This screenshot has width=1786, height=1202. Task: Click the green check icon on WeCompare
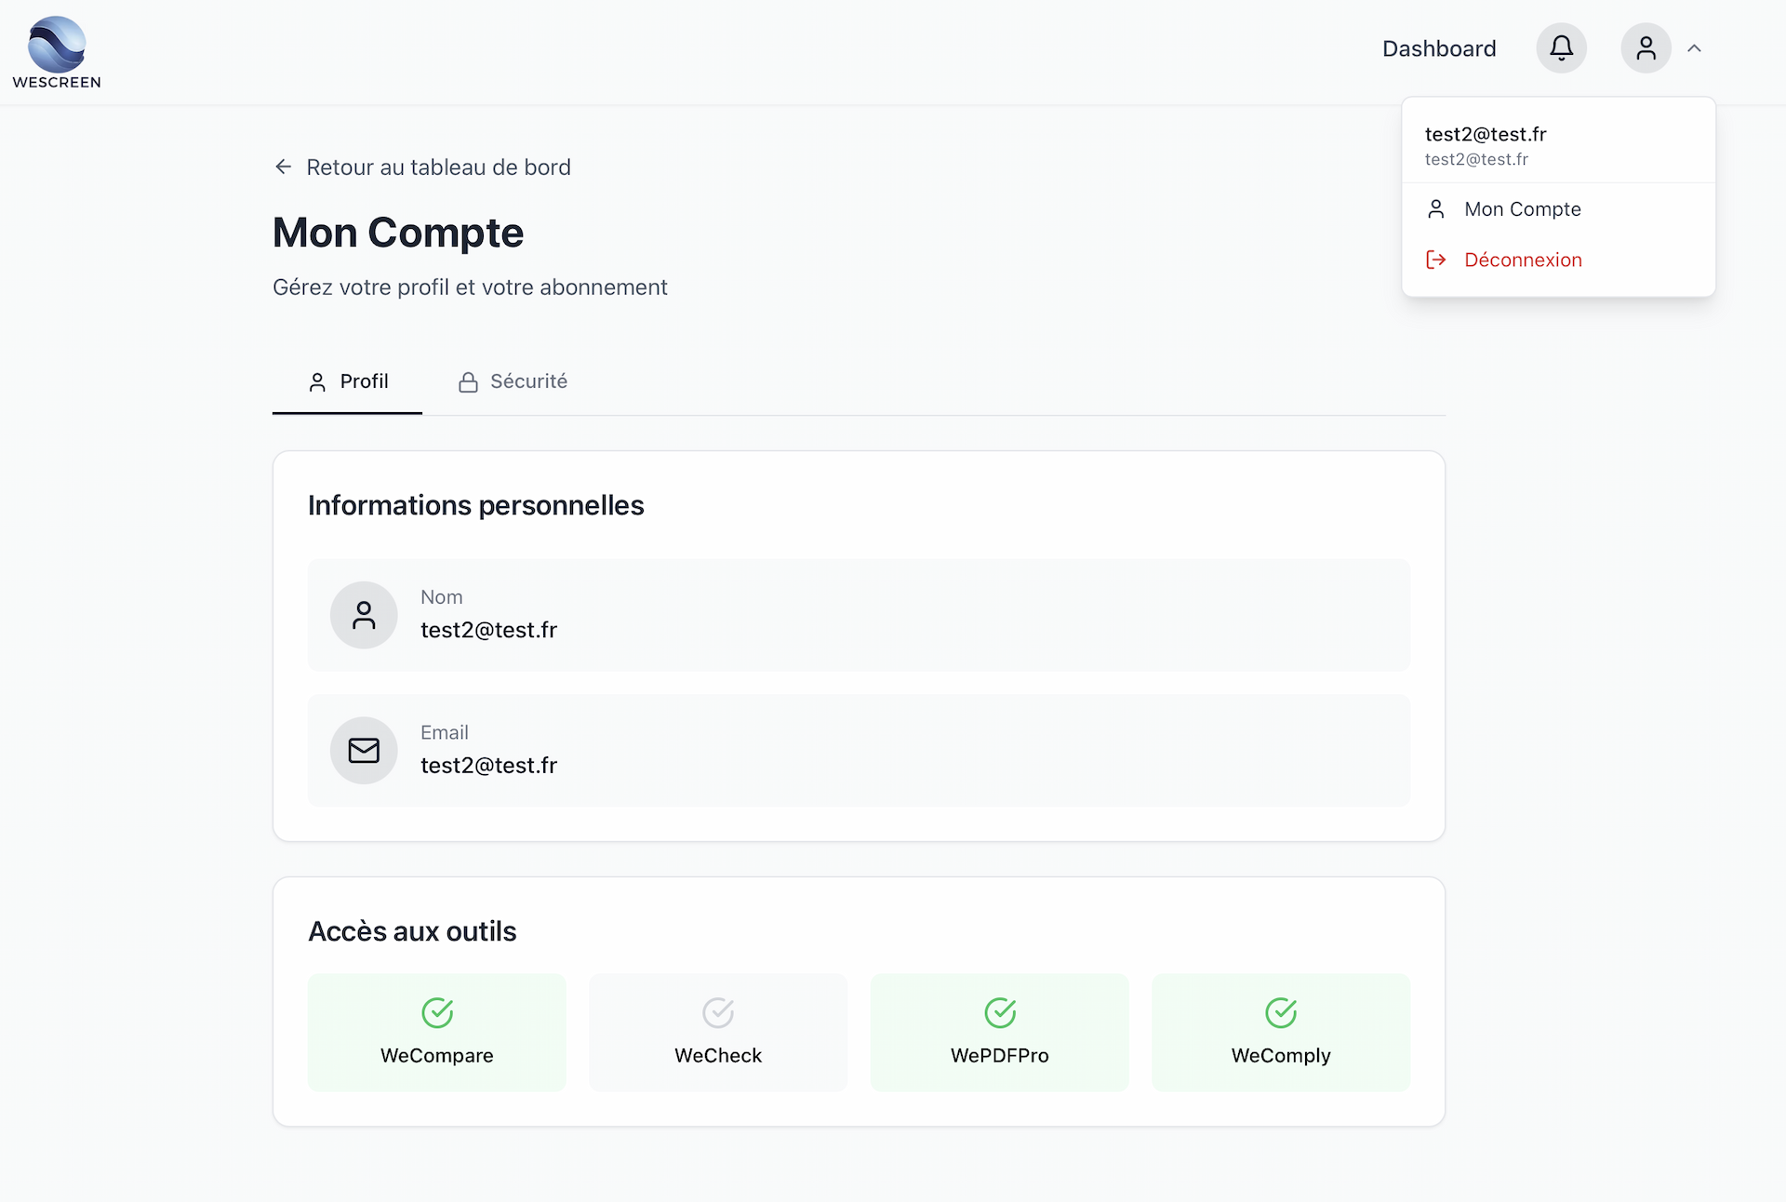click(437, 1012)
